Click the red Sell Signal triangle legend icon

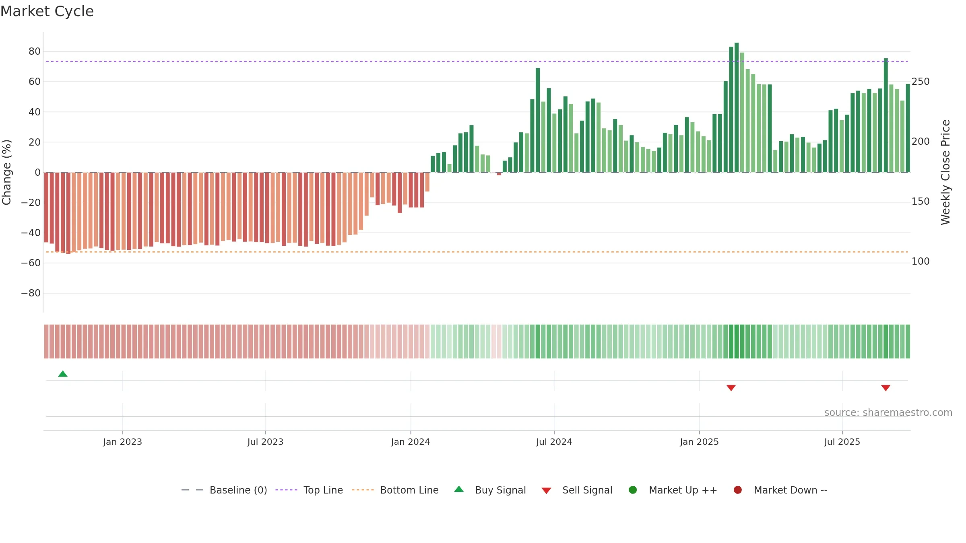click(546, 491)
